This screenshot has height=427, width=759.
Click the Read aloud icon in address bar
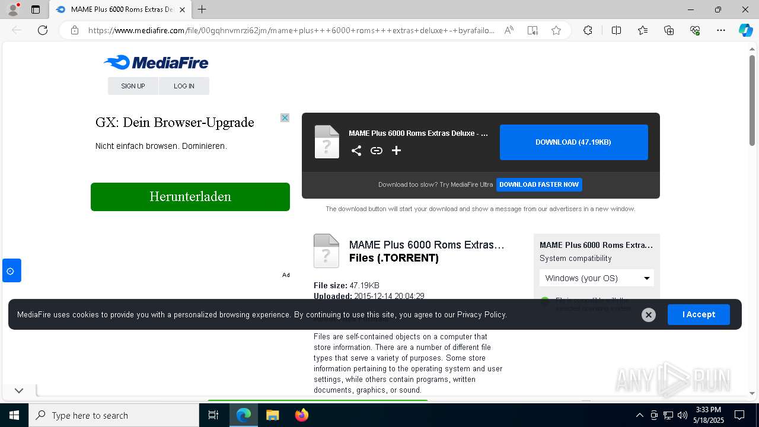pos(509,30)
